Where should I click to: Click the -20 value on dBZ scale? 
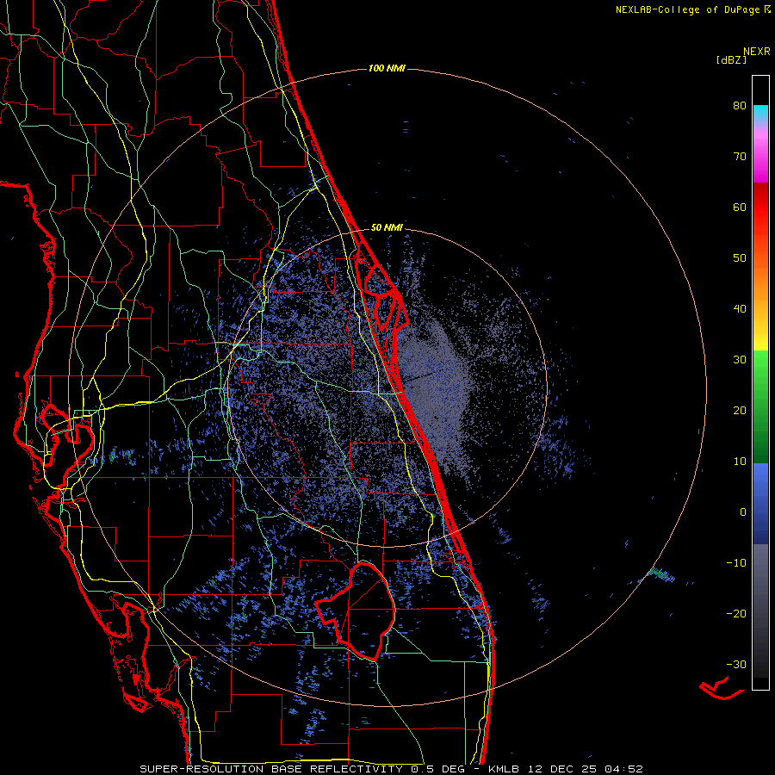click(x=736, y=613)
